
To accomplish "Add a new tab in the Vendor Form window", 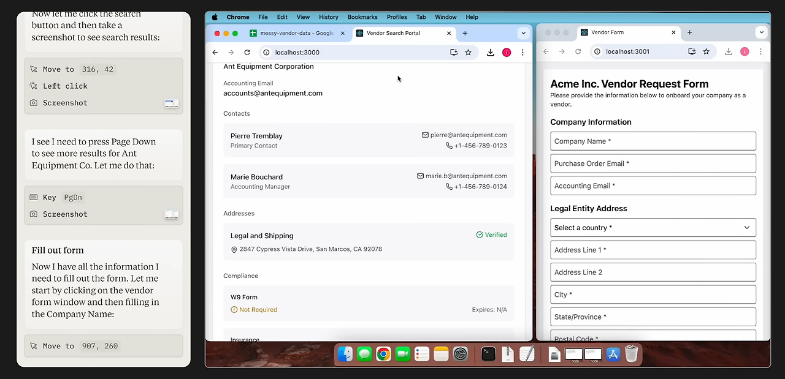I will 689,32.
